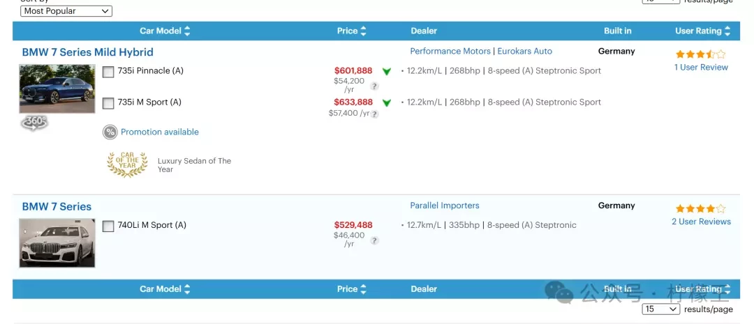Tick the 735i Pinnacle (A) checkbox
Image resolution: width=754 pixels, height=324 pixels.
pos(108,72)
